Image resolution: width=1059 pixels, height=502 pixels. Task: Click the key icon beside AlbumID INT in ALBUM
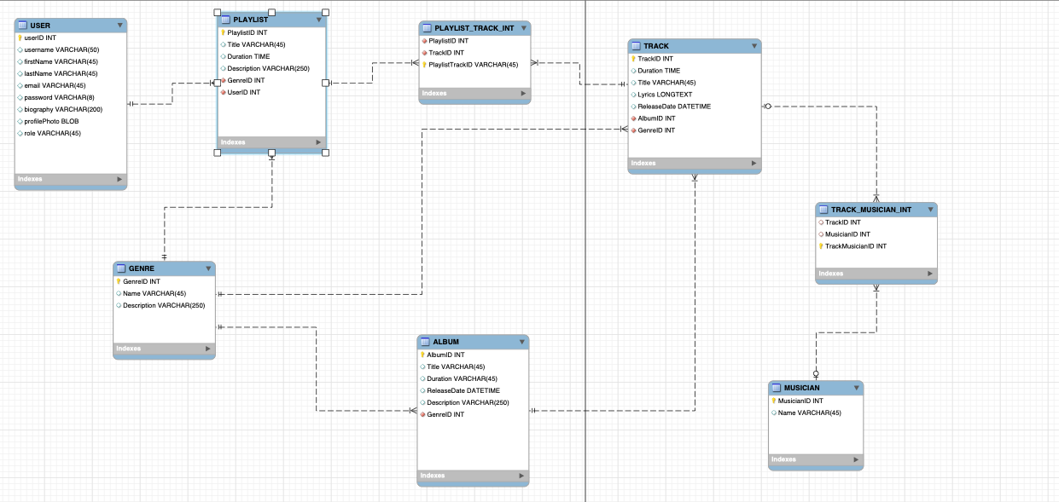[x=422, y=355]
